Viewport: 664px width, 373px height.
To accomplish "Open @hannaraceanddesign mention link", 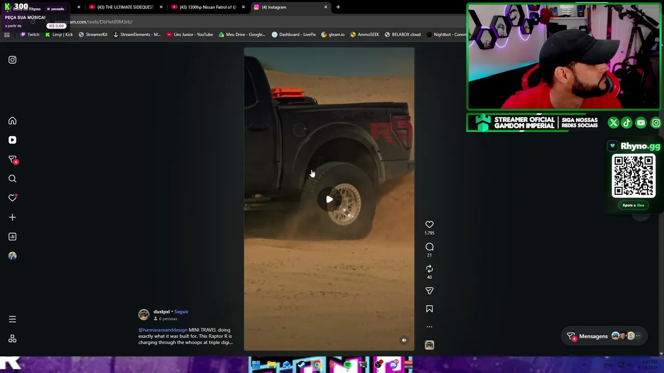I will [x=163, y=330].
